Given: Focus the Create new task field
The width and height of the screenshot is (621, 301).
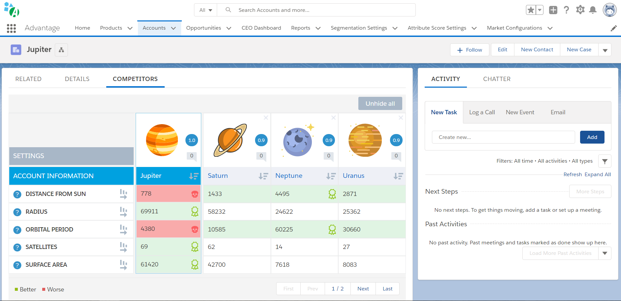Looking at the screenshot, I should click(503, 137).
